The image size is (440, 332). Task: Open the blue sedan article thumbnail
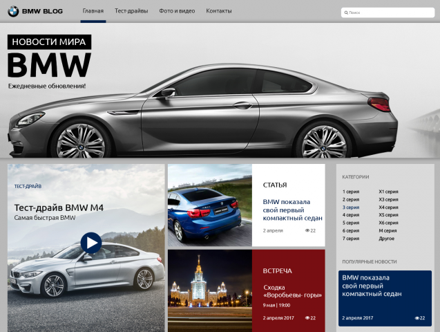[210, 205]
